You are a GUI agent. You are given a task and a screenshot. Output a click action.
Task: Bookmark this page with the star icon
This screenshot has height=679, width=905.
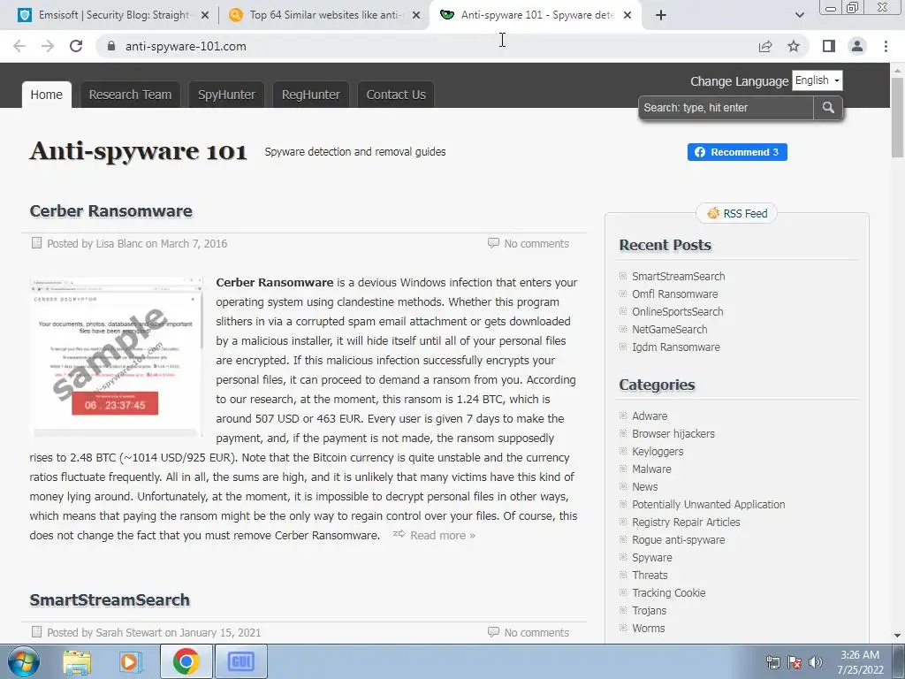tap(794, 46)
